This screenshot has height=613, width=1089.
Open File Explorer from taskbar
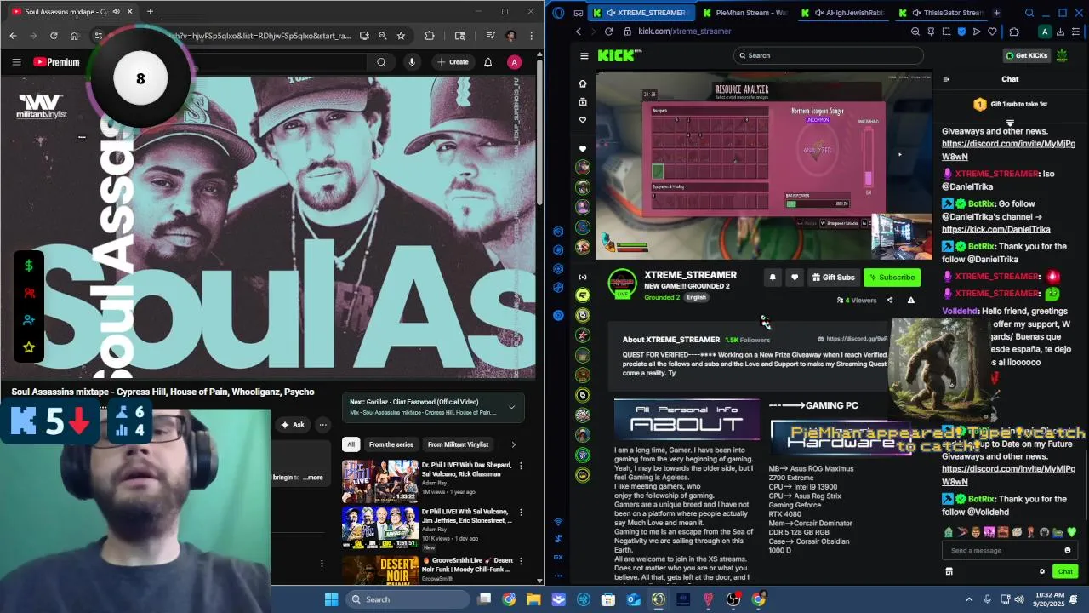click(x=533, y=599)
